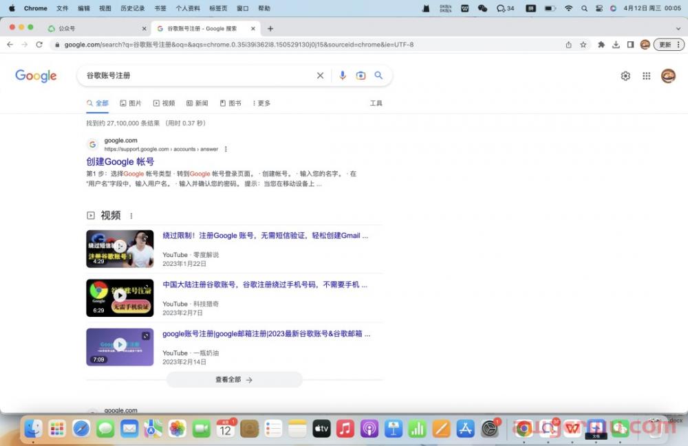Submit search with magnifier icon
Viewport: 688px width, 446px height.
[x=378, y=76]
